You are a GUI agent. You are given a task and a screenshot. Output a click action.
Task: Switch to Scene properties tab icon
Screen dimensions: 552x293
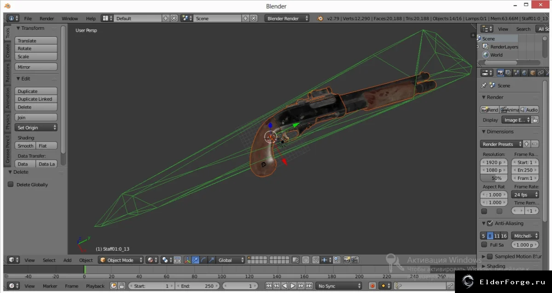517,73
